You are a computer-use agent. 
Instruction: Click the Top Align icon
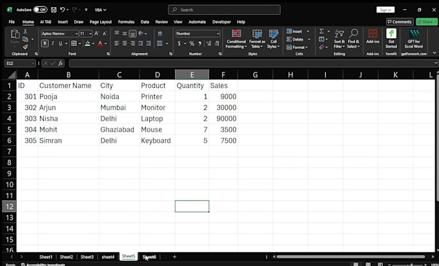117,34
